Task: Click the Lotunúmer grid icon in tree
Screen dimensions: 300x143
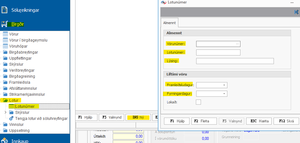Action: click(x=11, y=106)
